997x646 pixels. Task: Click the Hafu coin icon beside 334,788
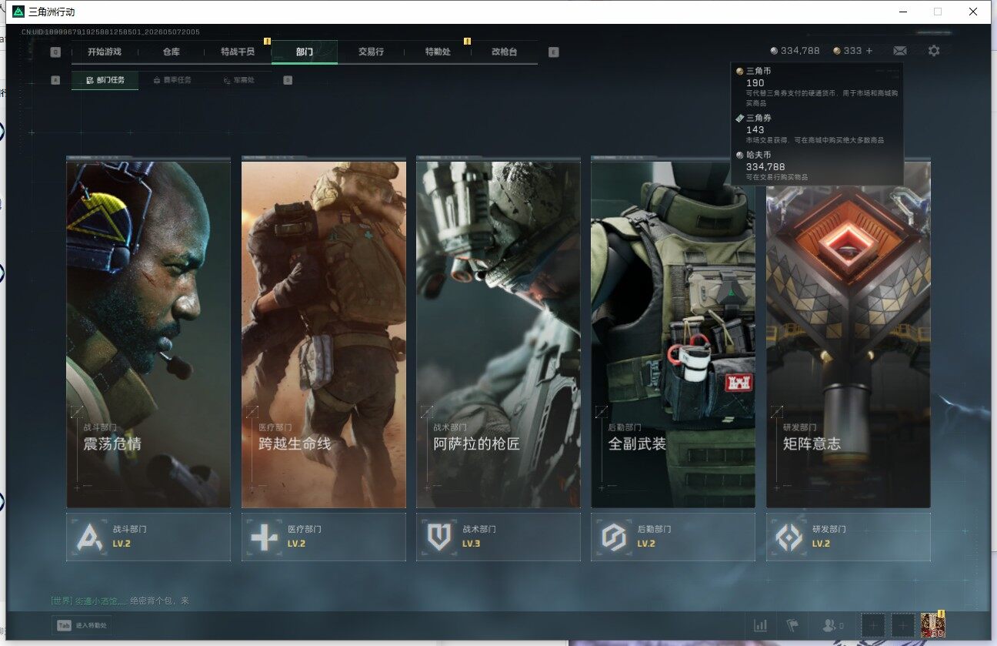(774, 51)
